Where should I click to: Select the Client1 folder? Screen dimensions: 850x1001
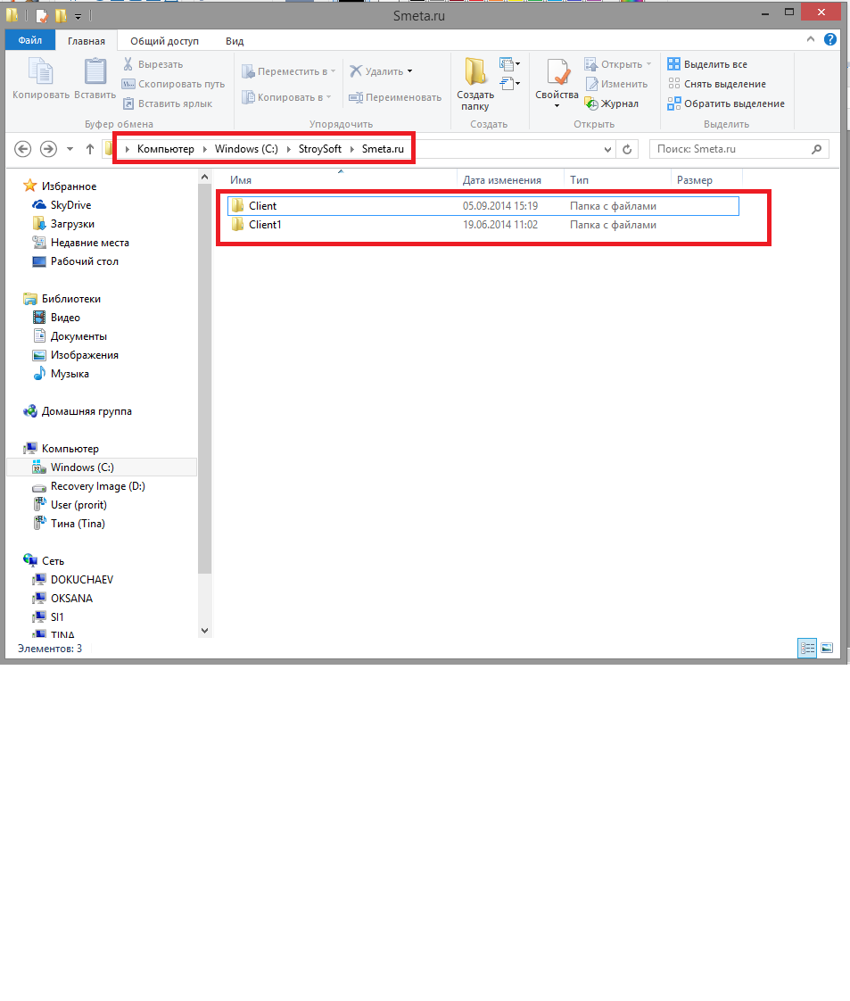[x=265, y=225]
